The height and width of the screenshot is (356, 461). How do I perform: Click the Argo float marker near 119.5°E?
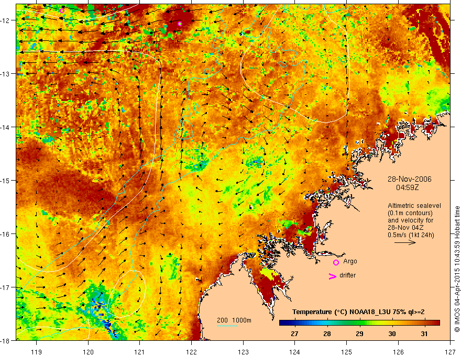click(62, 11)
